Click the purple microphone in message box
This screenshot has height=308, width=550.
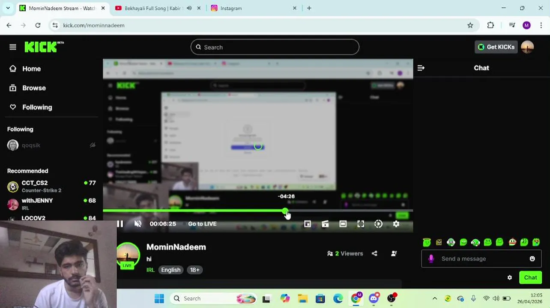pyautogui.click(x=431, y=259)
